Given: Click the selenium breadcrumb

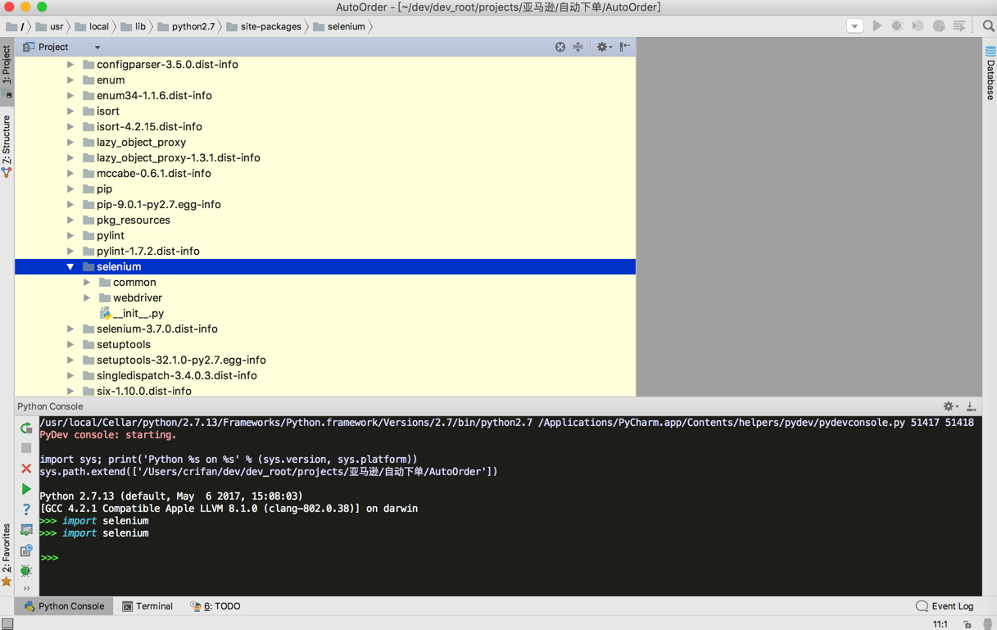Looking at the screenshot, I should (x=339, y=26).
